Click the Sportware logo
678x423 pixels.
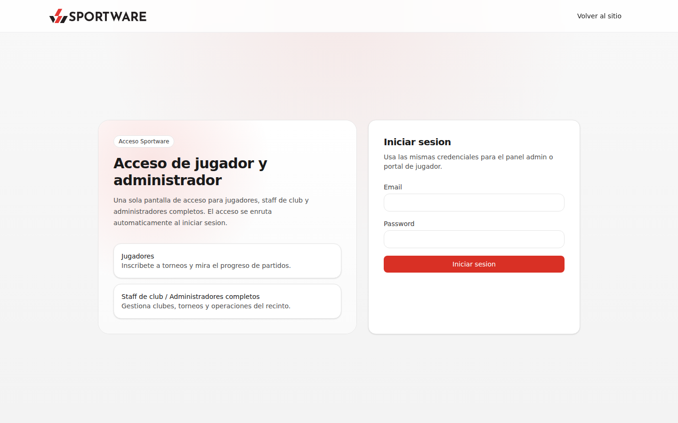pos(98,16)
